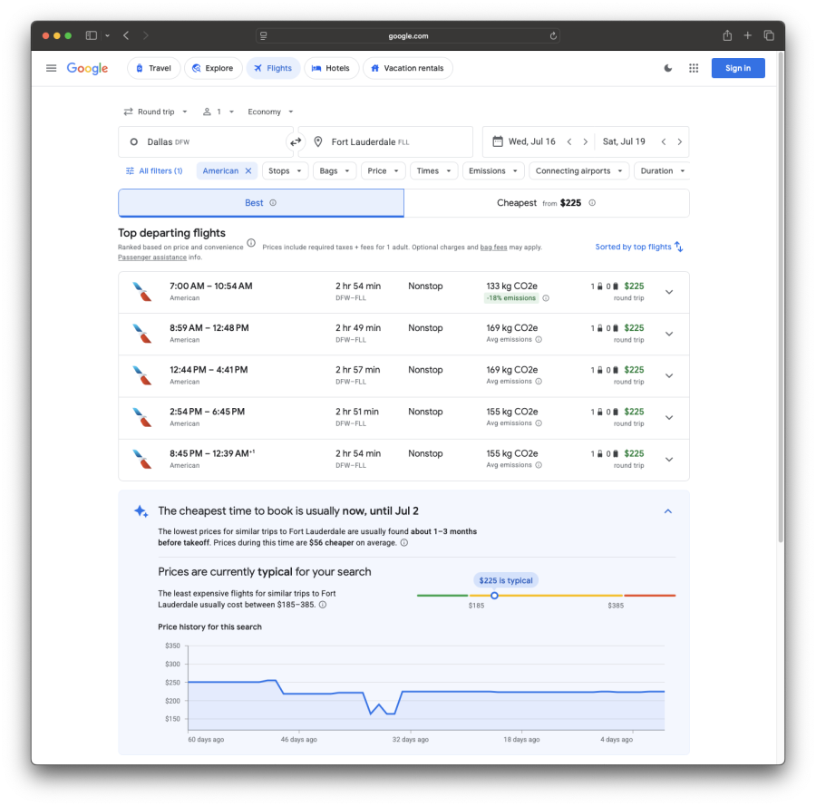Go to previous departure date arrow

tap(569, 141)
